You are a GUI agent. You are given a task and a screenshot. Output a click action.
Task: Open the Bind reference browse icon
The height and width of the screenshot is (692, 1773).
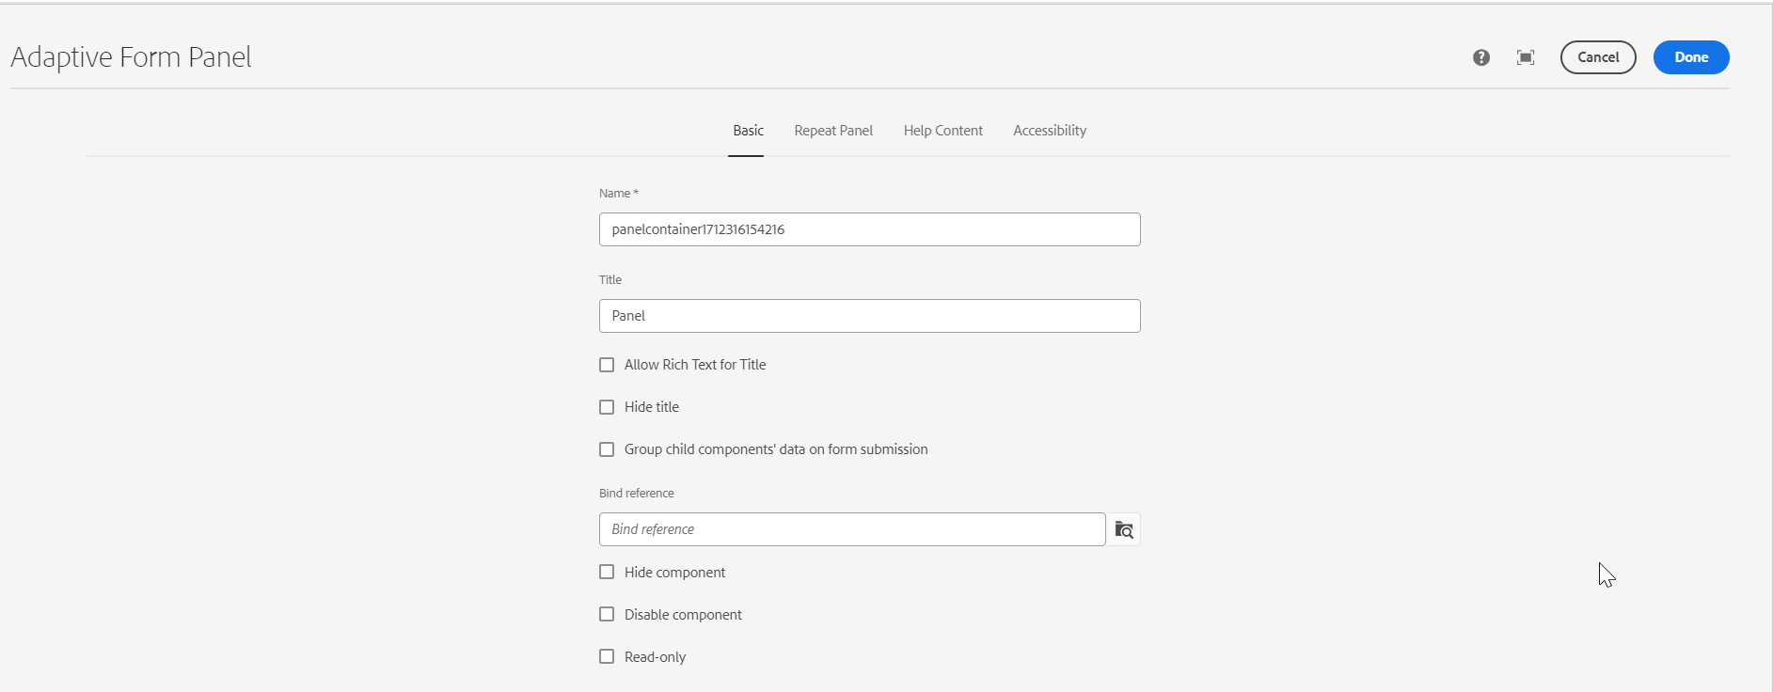tap(1124, 529)
